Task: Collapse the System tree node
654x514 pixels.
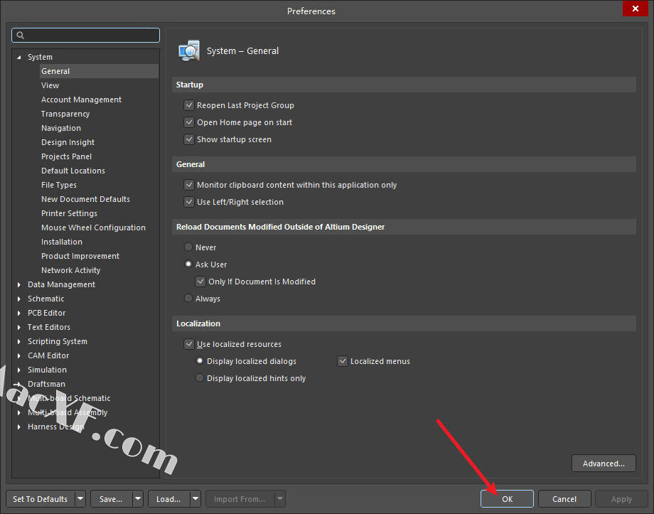Action: point(18,57)
